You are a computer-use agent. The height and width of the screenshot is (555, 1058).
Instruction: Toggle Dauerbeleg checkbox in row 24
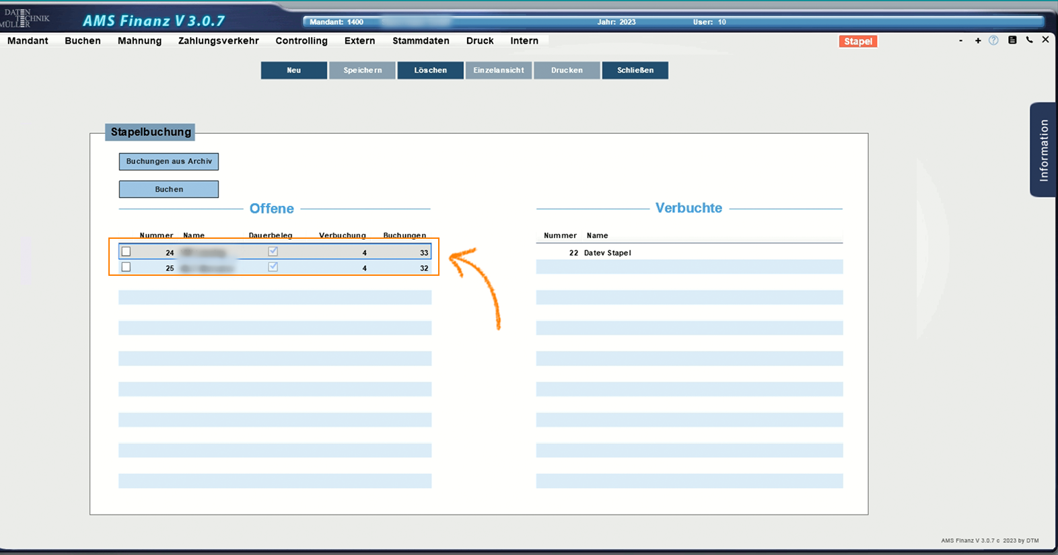tap(273, 252)
